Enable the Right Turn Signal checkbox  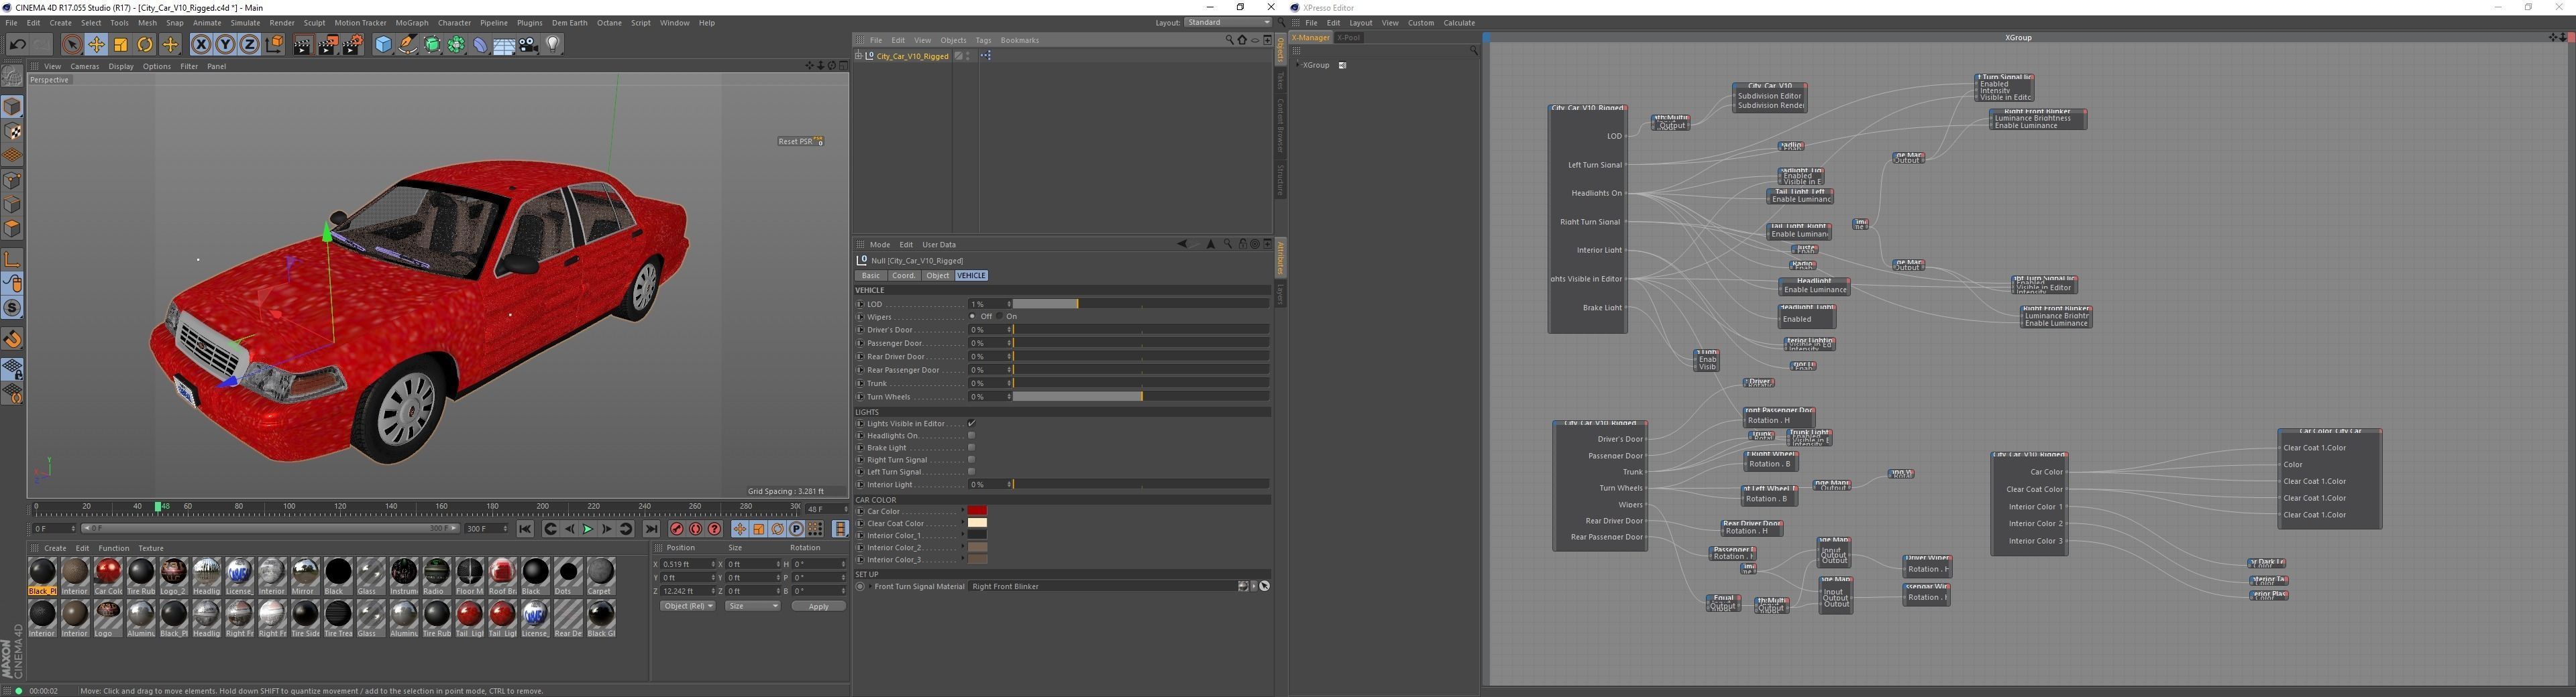click(x=971, y=459)
